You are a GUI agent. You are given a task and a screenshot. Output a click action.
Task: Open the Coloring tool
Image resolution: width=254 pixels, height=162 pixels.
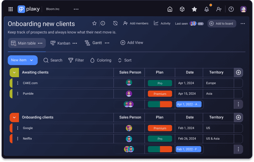click(x=101, y=60)
